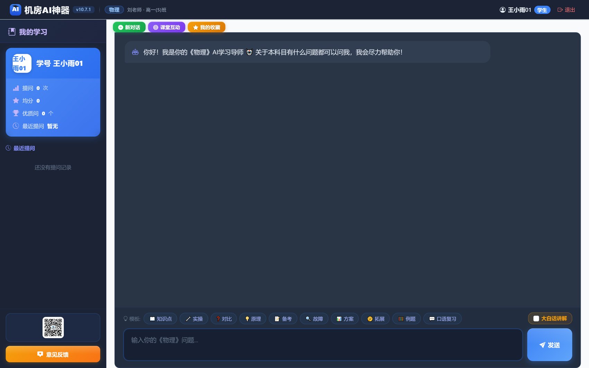The height and width of the screenshot is (368, 589).
Task: Click the QR code image
Action: [x=53, y=327]
